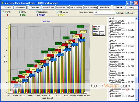This screenshot has height=102, width=139.
Task: Disable the dbExpress checkbox
Action: pos(37,12)
